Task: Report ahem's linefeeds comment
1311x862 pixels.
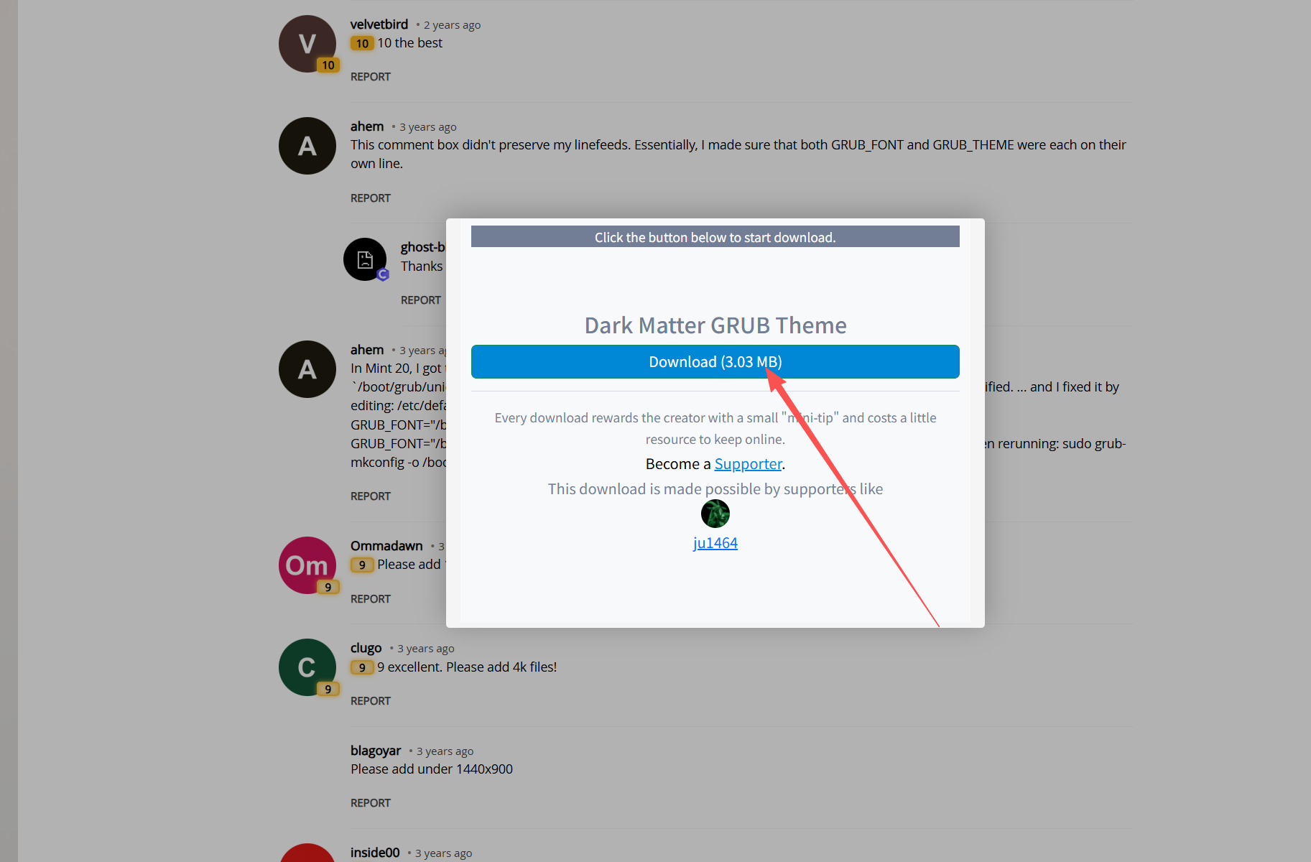Action: pos(370,198)
